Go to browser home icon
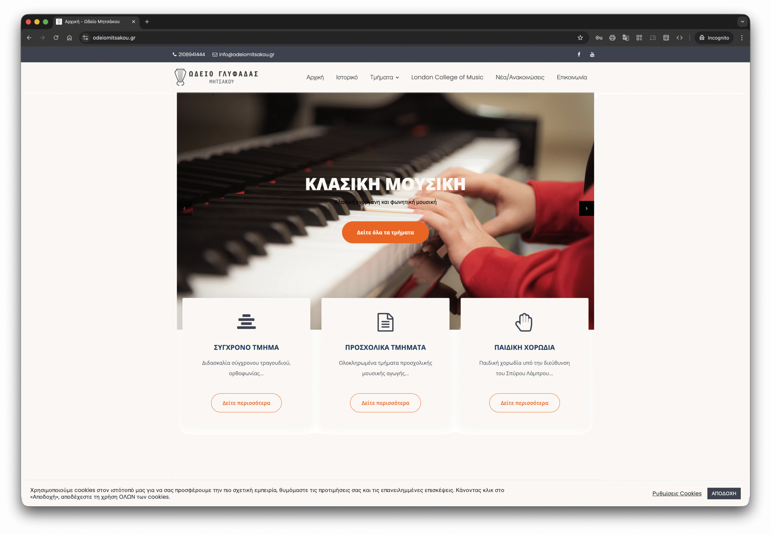The image size is (771, 534). [x=69, y=37]
